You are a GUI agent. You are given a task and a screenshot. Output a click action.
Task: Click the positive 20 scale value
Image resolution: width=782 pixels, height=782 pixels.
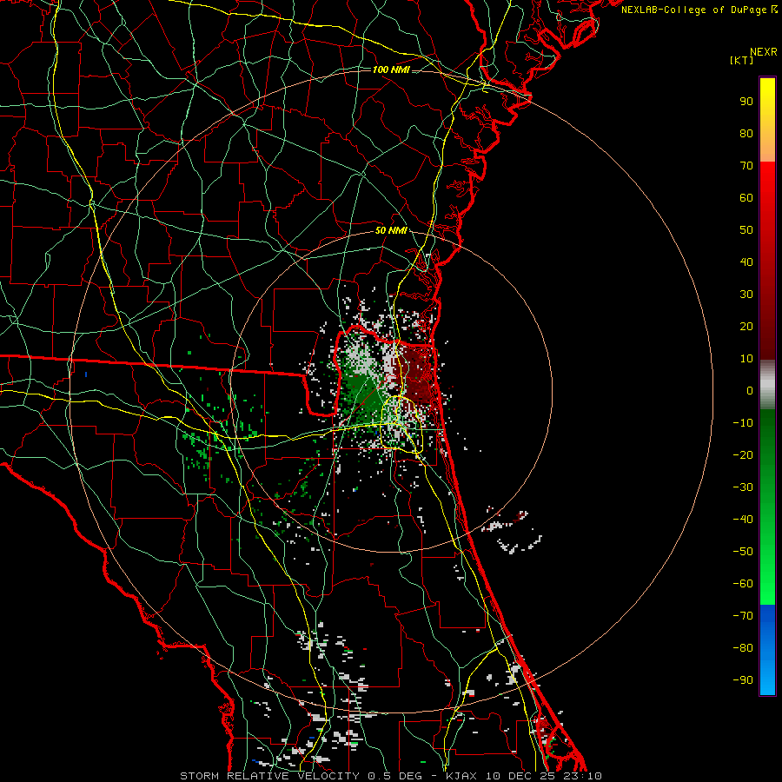pyautogui.click(x=746, y=327)
